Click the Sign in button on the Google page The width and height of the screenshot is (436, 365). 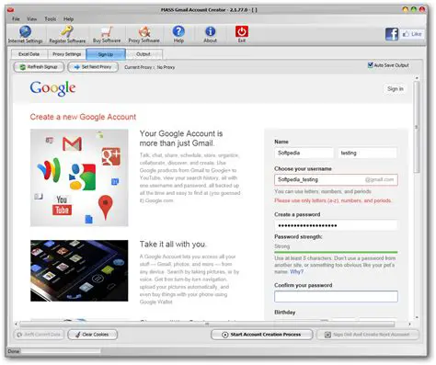coord(396,89)
